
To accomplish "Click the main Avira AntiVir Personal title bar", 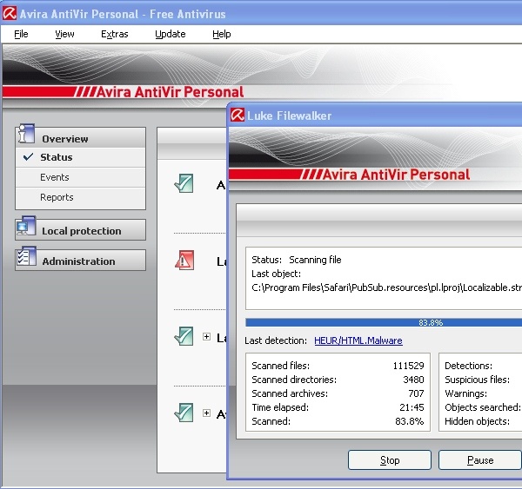I will point(261,14).
